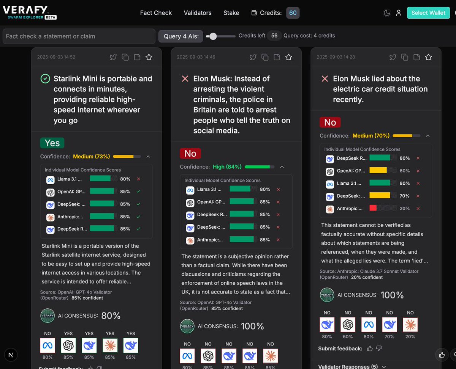The image size is (456, 369).
Task: Share Starlink Mini card on Twitter
Action: coord(113,57)
